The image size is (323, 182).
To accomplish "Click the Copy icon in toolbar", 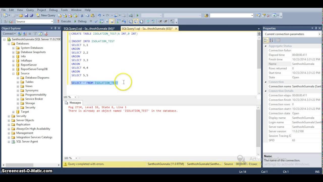I will coord(87,15).
